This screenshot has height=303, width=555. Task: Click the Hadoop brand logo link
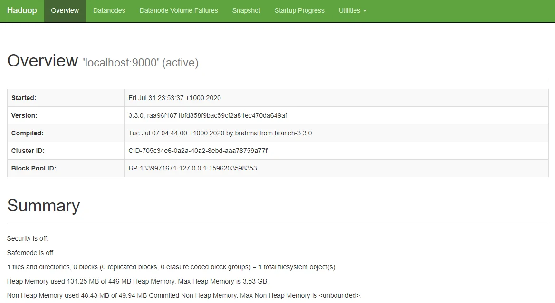22,10
